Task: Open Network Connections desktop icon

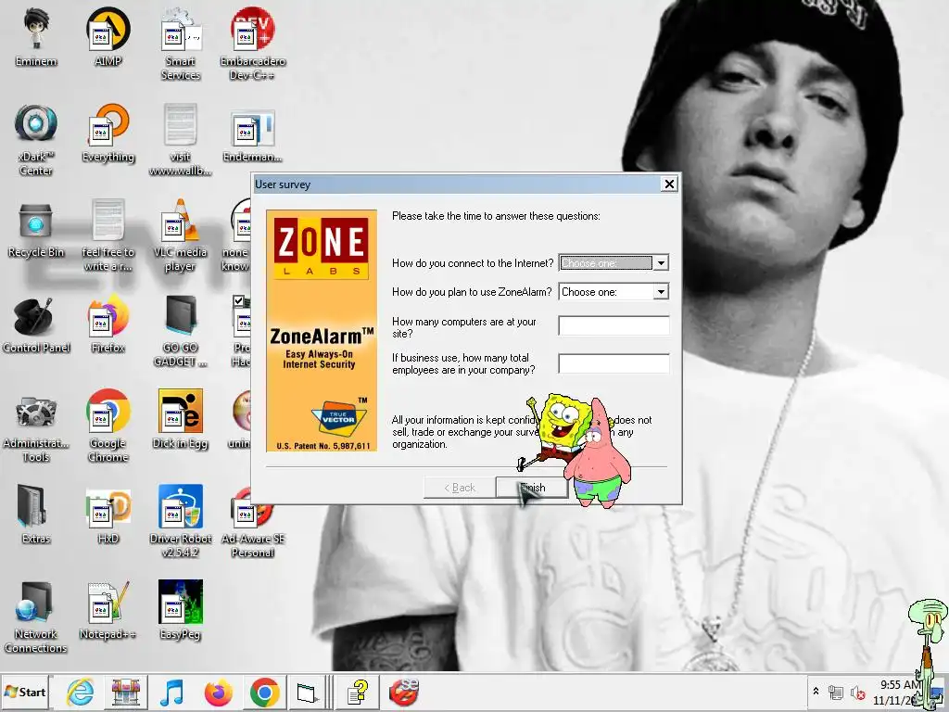Action: (x=36, y=617)
